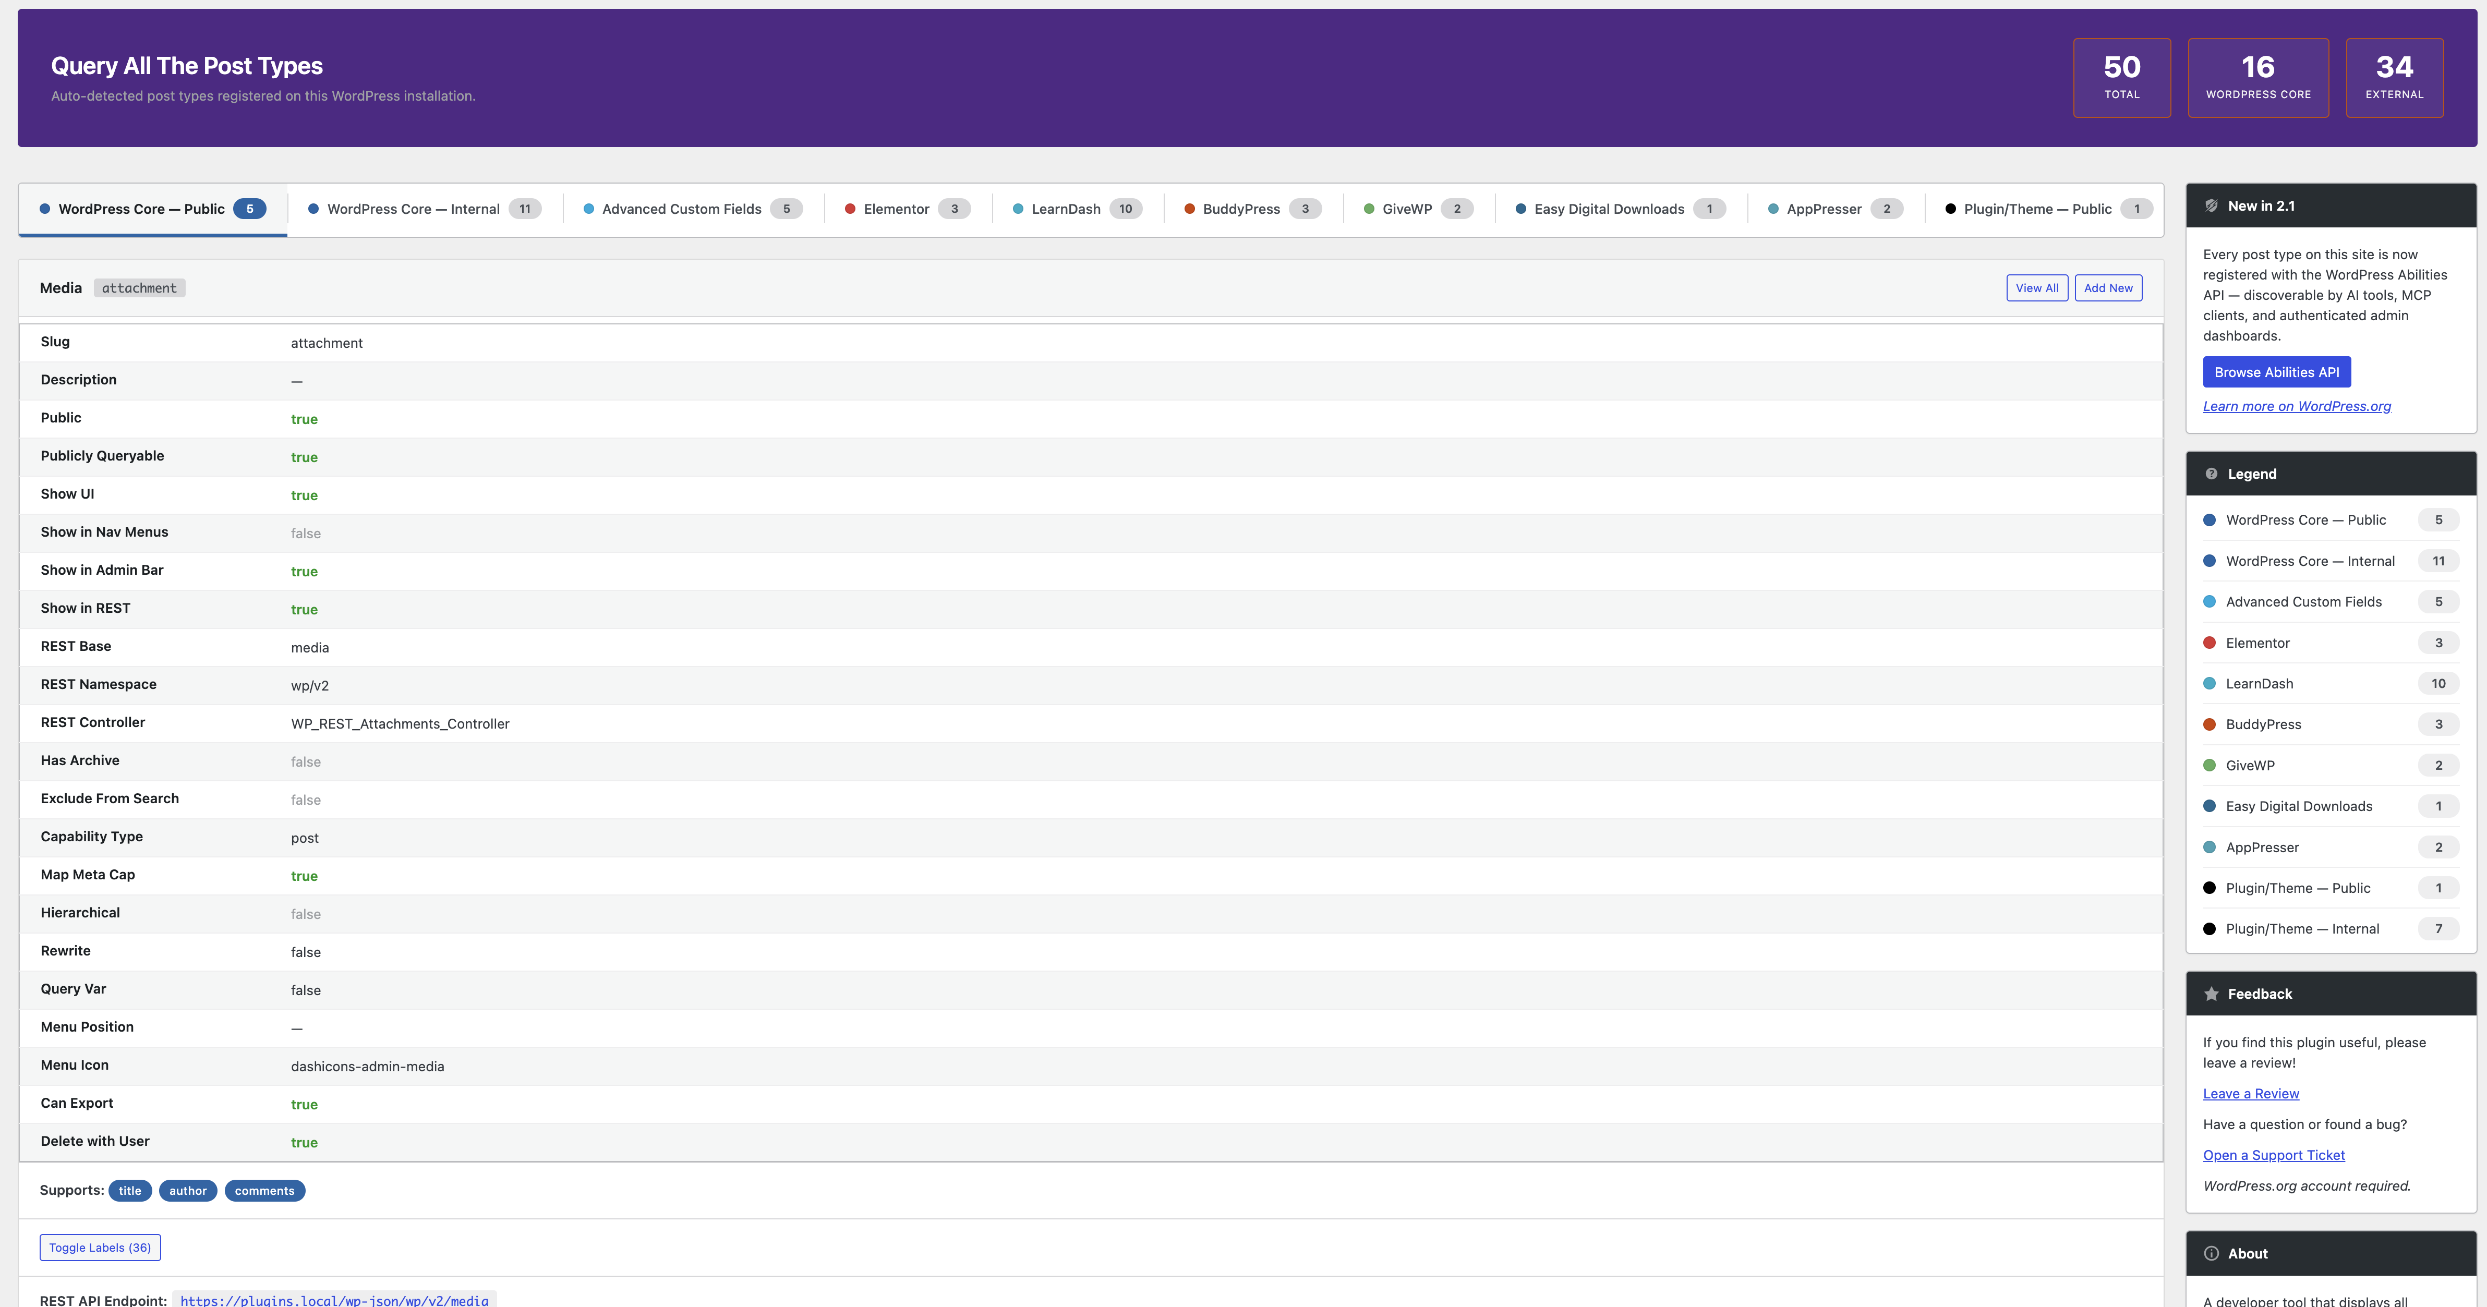Click the New in 2.1 panel icon

click(x=2211, y=205)
